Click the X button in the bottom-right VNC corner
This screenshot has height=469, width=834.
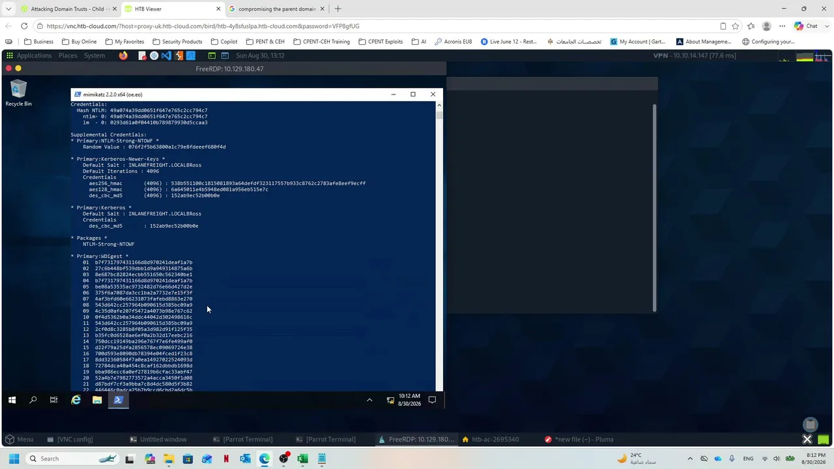click(807, 439)
